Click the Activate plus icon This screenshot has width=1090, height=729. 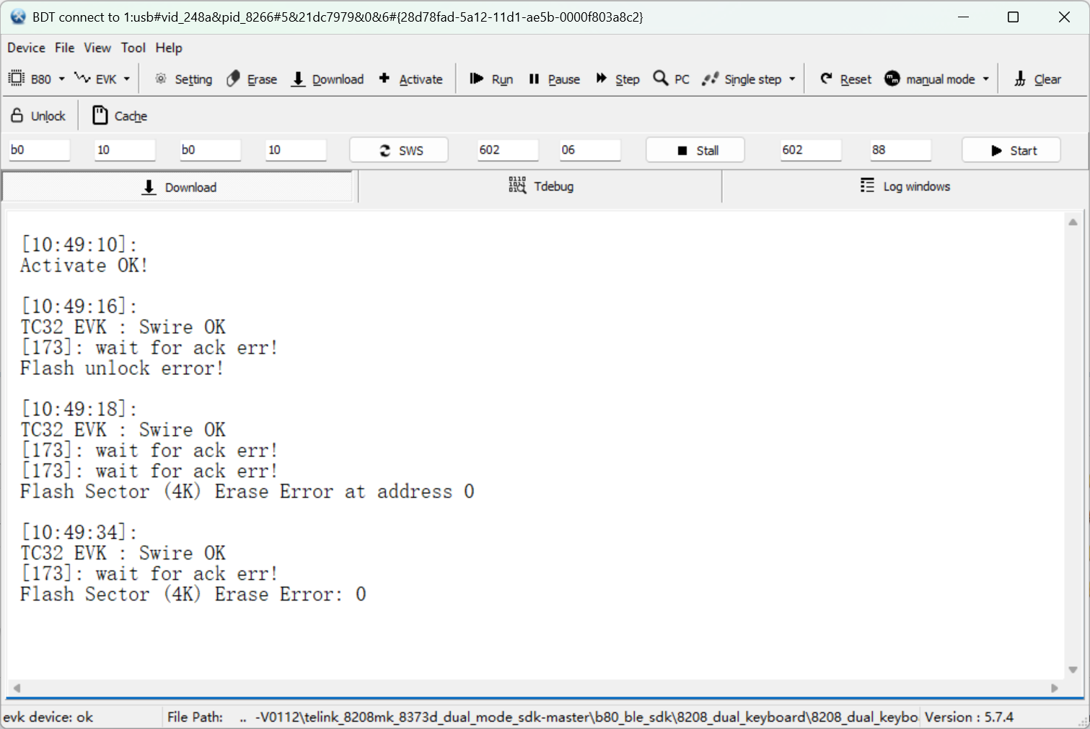pyautogui.click(x=384, y=78)
